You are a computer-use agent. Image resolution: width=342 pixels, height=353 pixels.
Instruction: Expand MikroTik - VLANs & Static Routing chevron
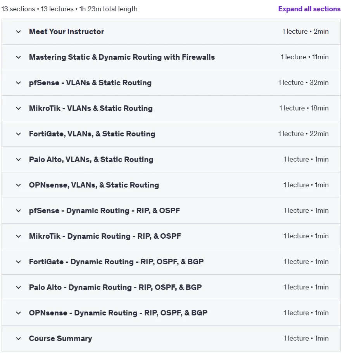[19, 108]
